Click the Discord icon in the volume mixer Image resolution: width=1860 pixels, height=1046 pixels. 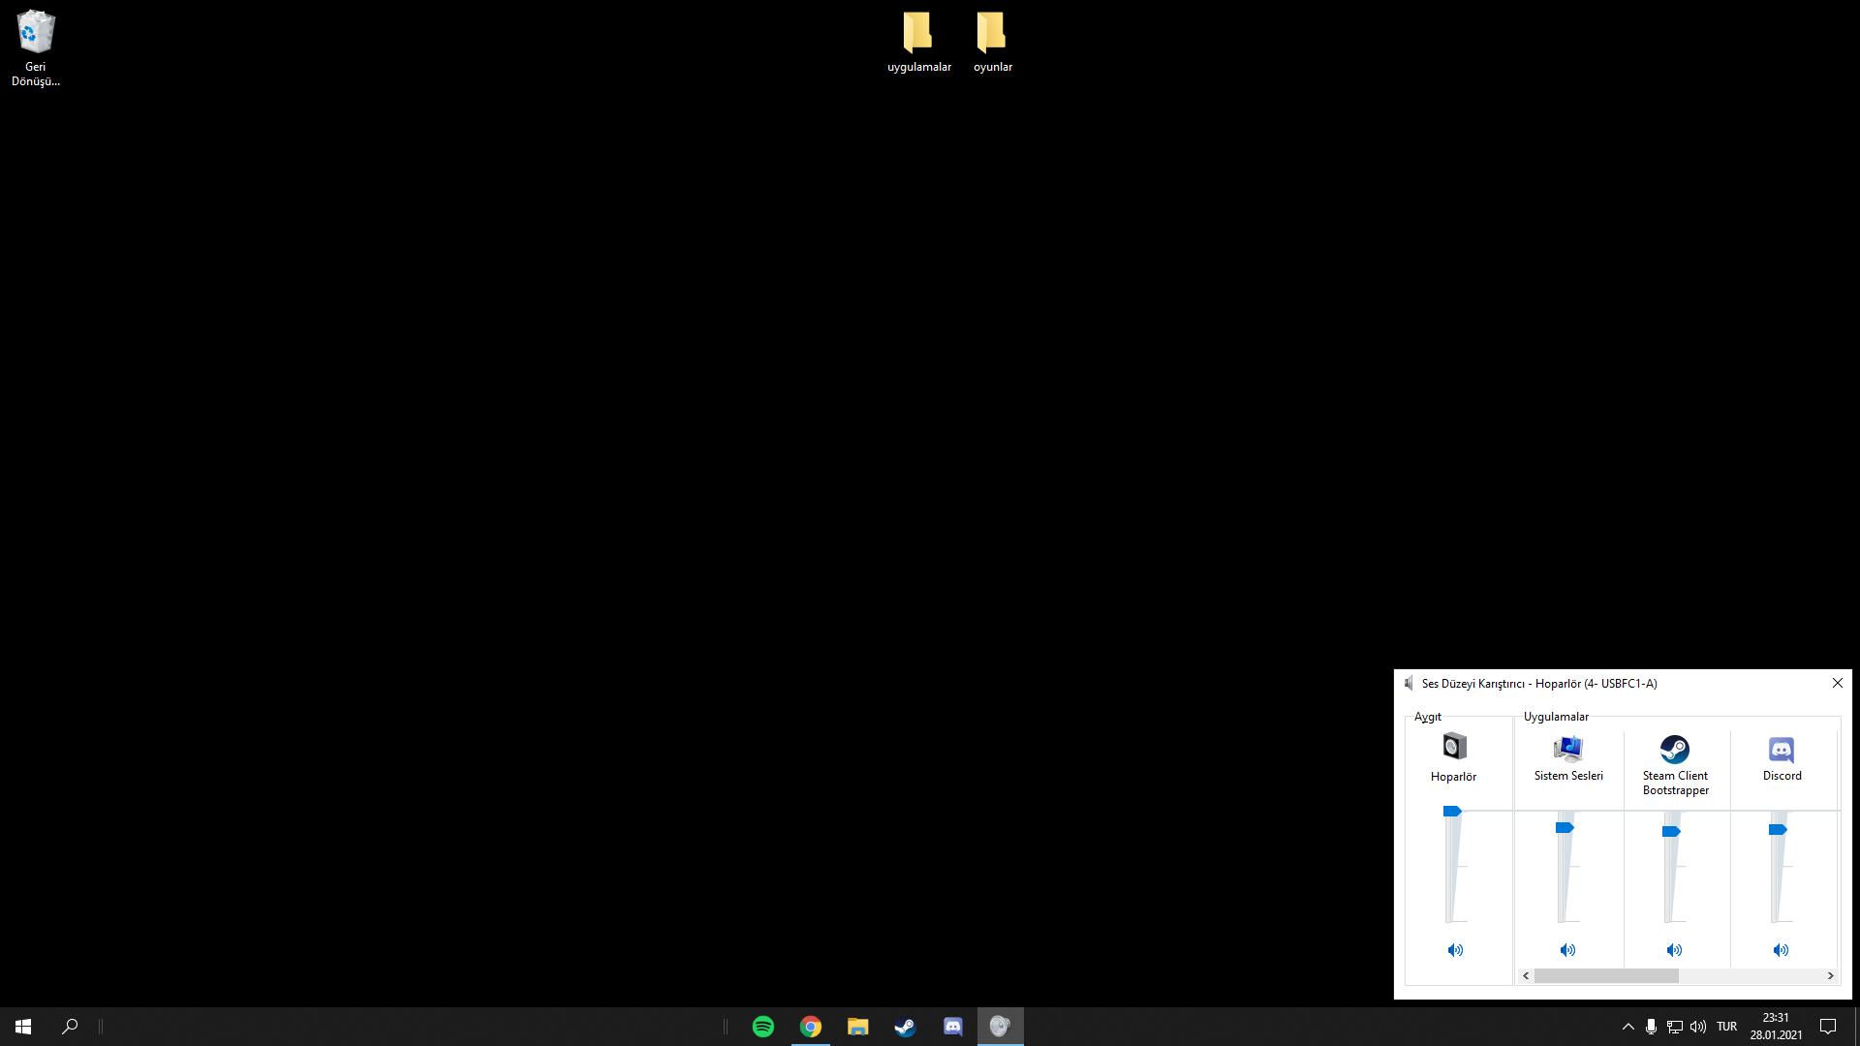pyautogui.click(x=1781, y=750)
